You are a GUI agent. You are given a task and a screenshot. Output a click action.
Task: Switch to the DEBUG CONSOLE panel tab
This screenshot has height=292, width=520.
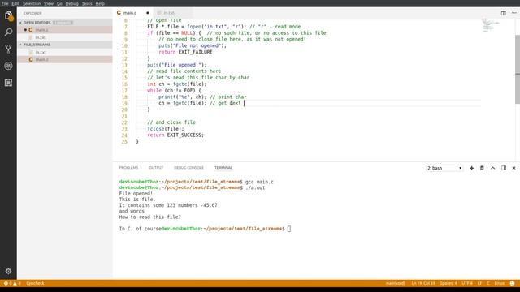point(188,168)
